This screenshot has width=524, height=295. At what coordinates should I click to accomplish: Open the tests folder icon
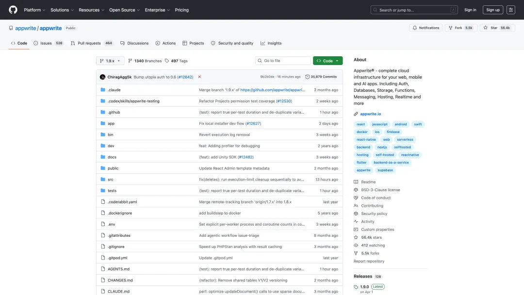103,190
